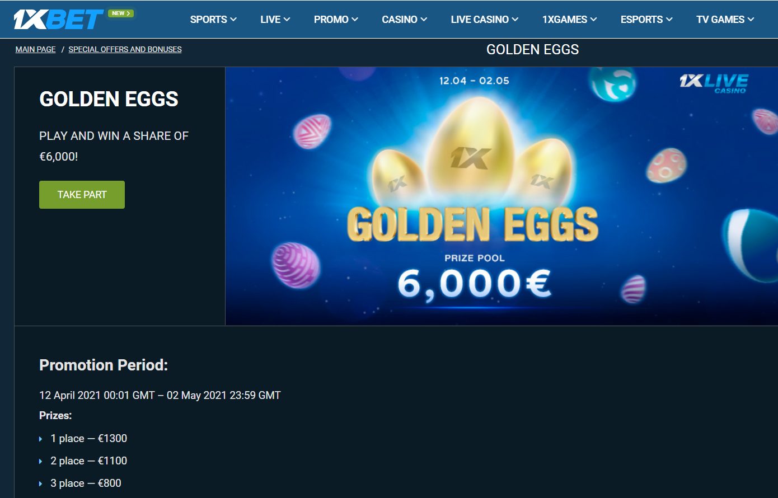778x498 pixels.
Task: Open Special Offers and Bonuses link
Action: (x=125, y=49)
